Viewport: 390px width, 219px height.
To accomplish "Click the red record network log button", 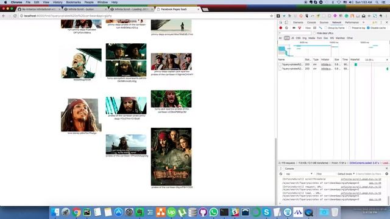I will pos(281,28).
